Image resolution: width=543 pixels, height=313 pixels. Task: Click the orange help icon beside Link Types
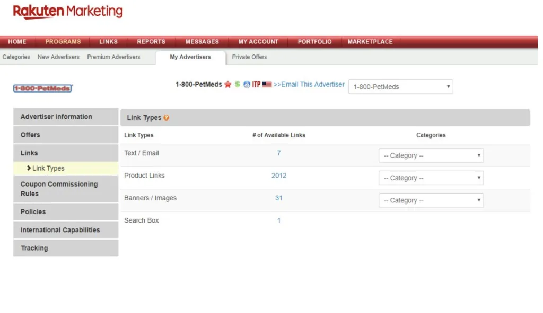point(166,118)
